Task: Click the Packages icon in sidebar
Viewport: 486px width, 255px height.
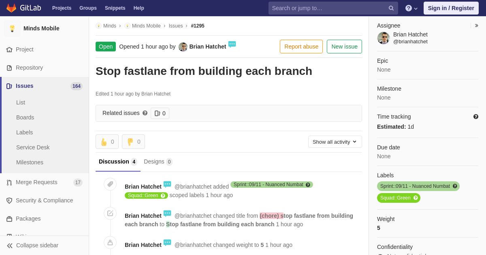Action: click(x=9, y=219)
